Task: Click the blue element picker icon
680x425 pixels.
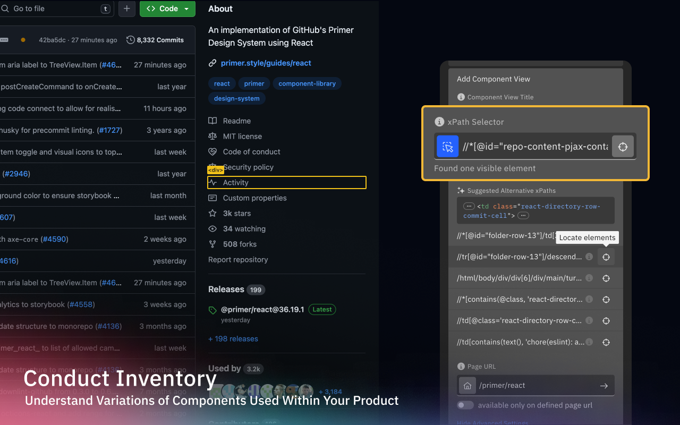Action: coord(447,147)
